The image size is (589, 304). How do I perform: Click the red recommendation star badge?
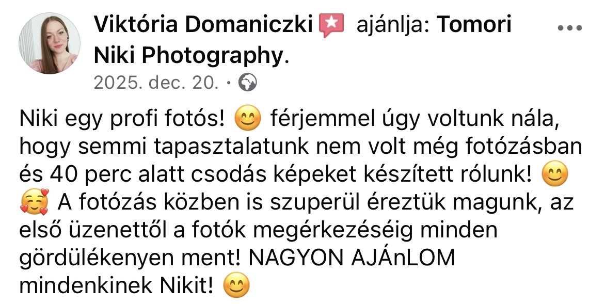tap(331, 25)
